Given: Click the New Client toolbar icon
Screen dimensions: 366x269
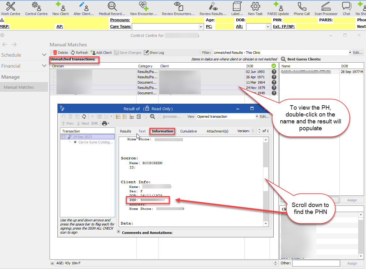Looking at the screenshot, I should pyautogui.click(x=60, y=8).
